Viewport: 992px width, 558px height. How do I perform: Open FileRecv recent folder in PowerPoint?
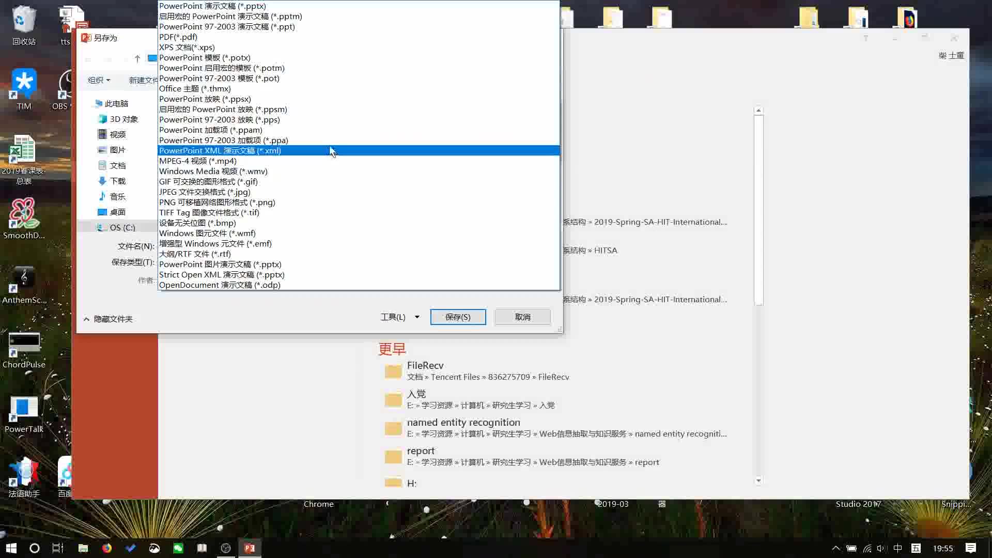(x=555, y=370)
